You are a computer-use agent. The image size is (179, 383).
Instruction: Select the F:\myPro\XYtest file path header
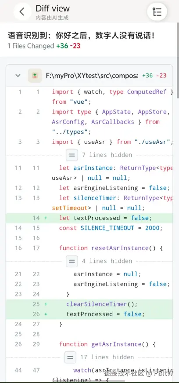pos(92,76)
